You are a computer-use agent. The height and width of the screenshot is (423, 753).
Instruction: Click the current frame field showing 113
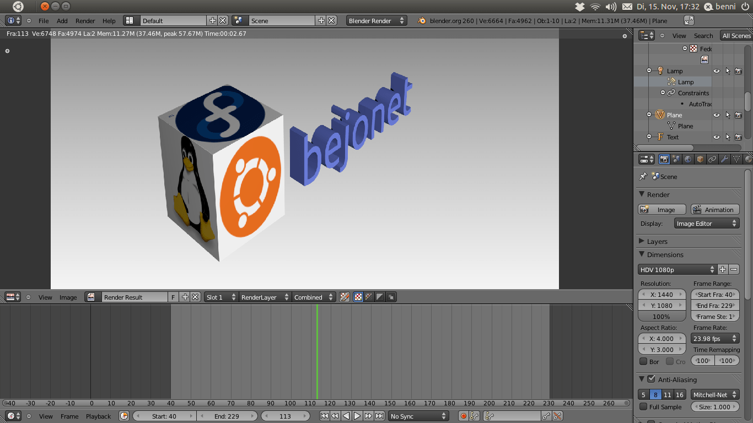[286, 416]
